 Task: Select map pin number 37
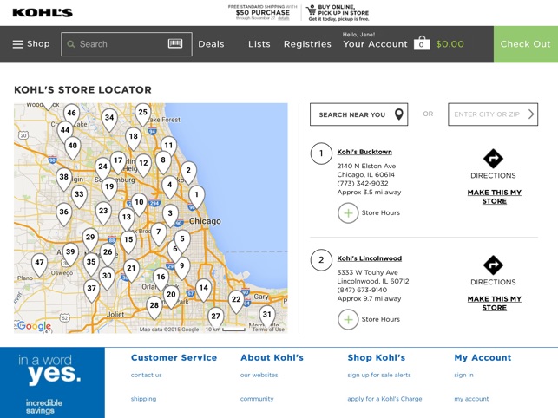[x=91, y=291]
